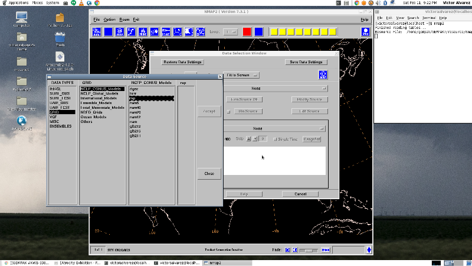Open the Fit to Screen dropdown
The width and height of the screenshot is (472, 266).
point(241,75)
